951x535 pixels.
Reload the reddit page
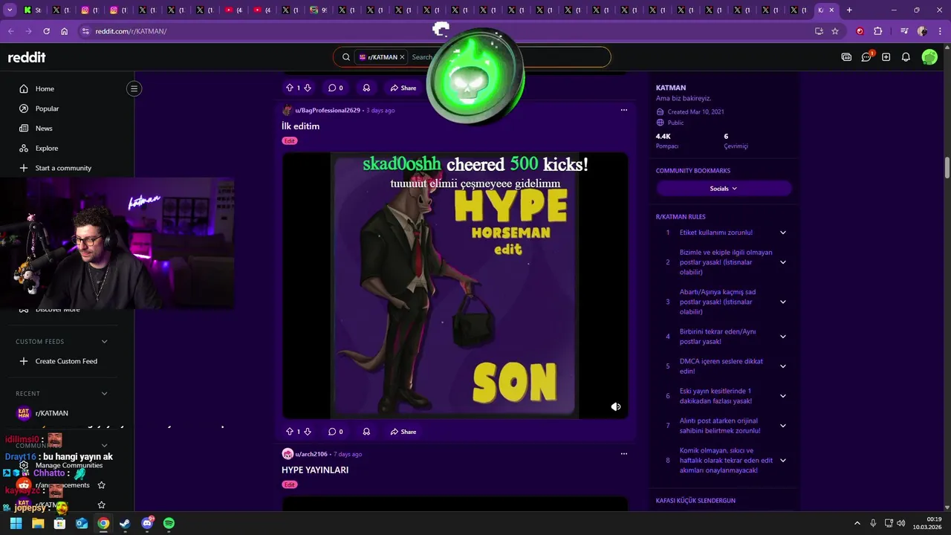(x=46, y=31)
